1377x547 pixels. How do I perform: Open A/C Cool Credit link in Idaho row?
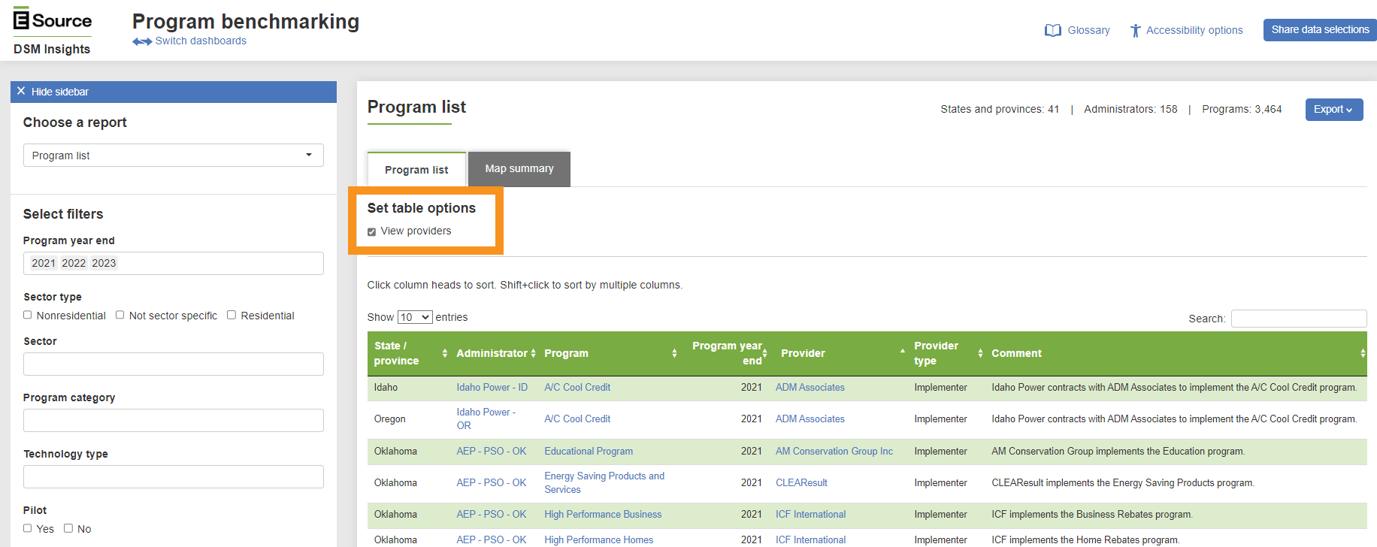pyautogui.click(x=577, y=388)
